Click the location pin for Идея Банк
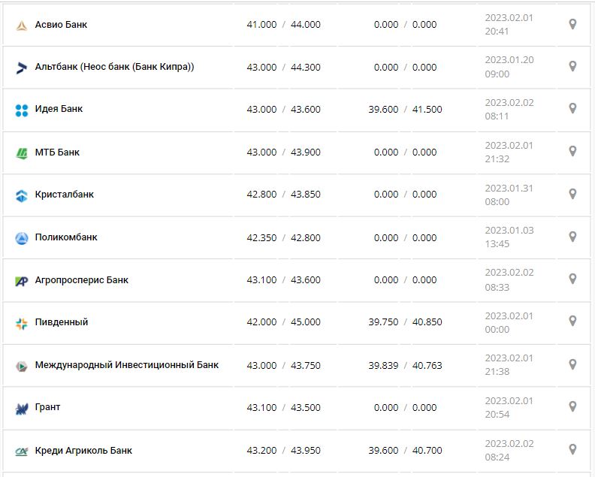This screenshot has width=595, height=477. click(572, 108)
